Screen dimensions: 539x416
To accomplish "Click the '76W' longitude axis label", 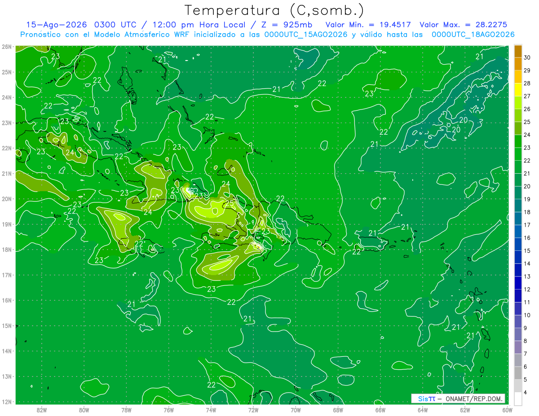I will pyautogui.click(x=169, y=410).
